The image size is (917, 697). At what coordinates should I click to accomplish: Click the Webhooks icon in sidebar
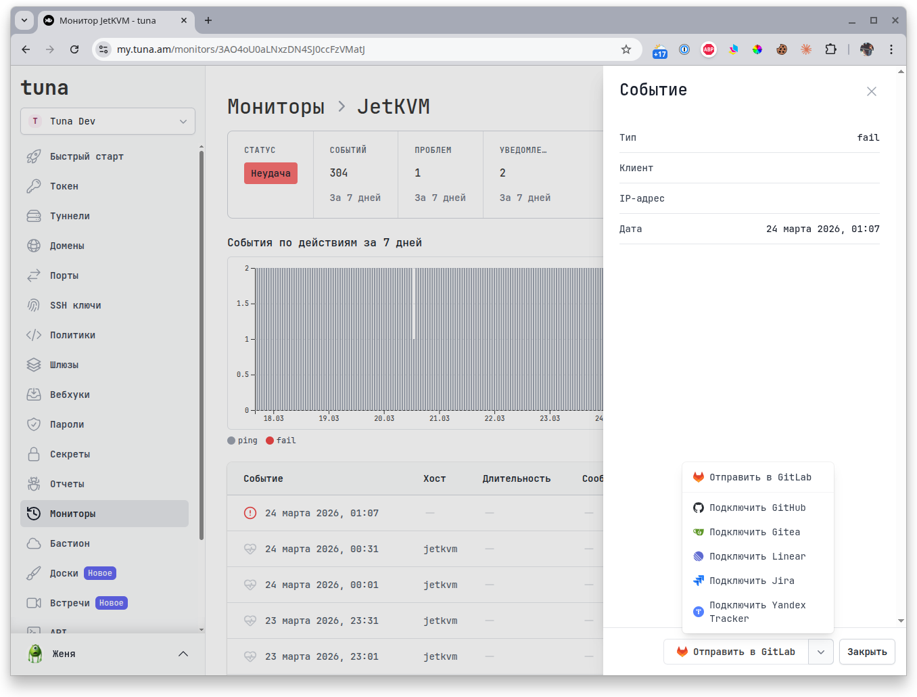[x=34, y=395]
